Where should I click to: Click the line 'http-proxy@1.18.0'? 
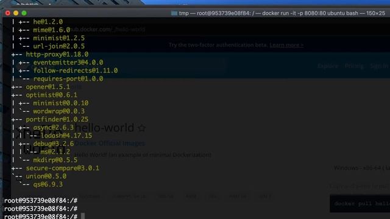[57, 54]
